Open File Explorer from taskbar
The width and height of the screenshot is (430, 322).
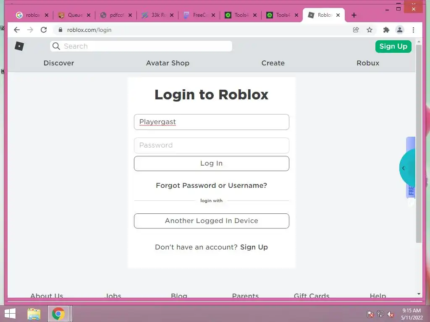pos(34,314)
